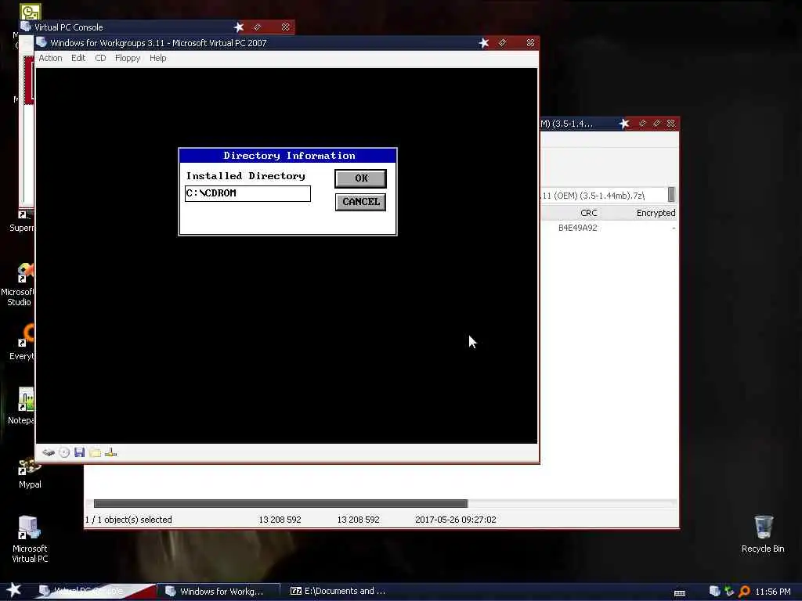The width and height of the screenshot is (802, 601).
Task: Click the star button in the 7-Zip window title bar
Action: [624, 124]
